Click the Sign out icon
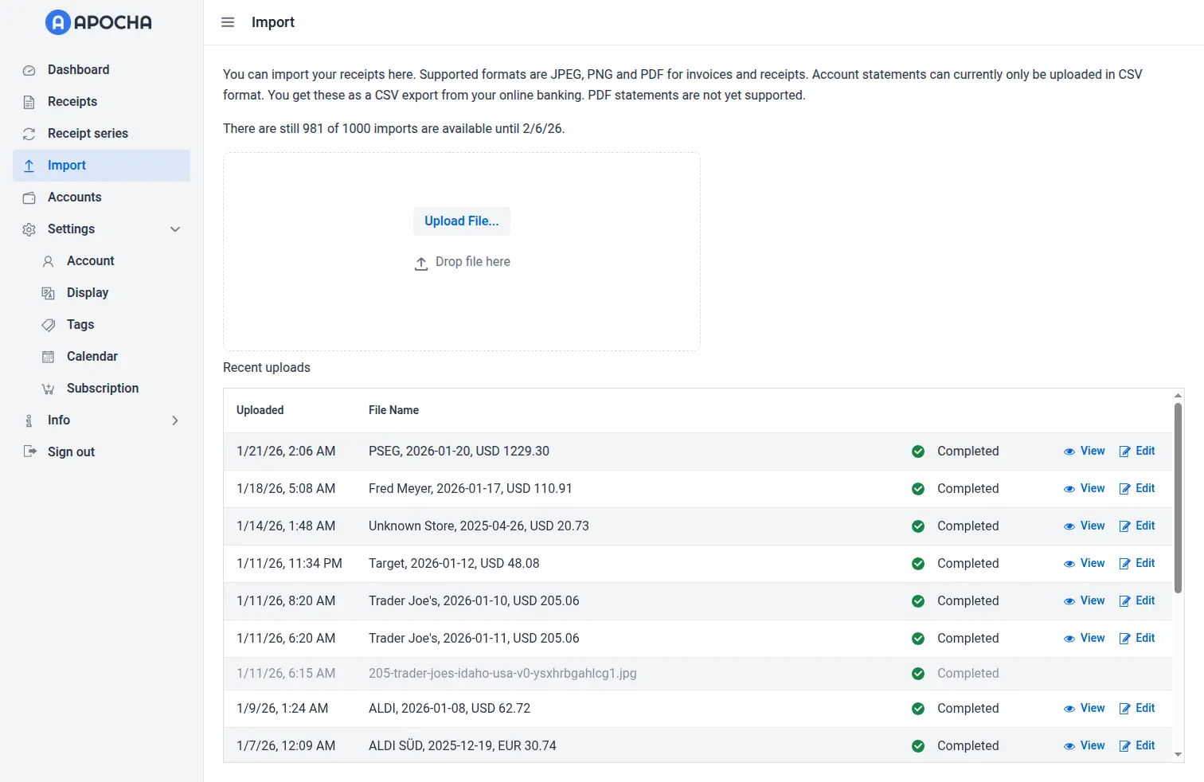The width and height of the screenshot is (1204, 782). click(29, 452)
